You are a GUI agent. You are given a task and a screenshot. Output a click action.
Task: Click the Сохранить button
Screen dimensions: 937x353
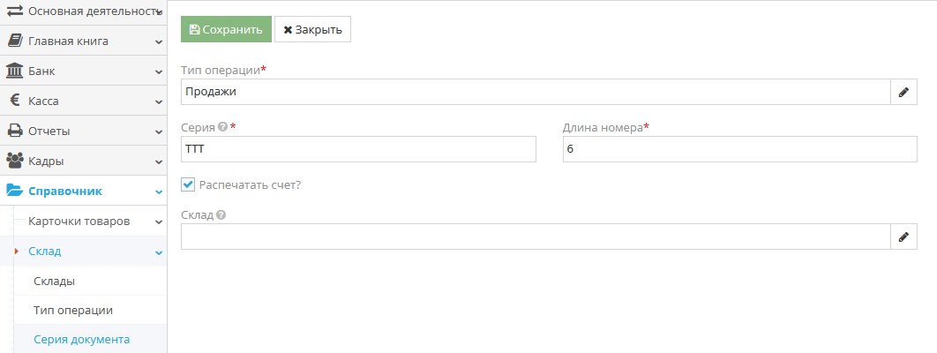pos(226,29)
